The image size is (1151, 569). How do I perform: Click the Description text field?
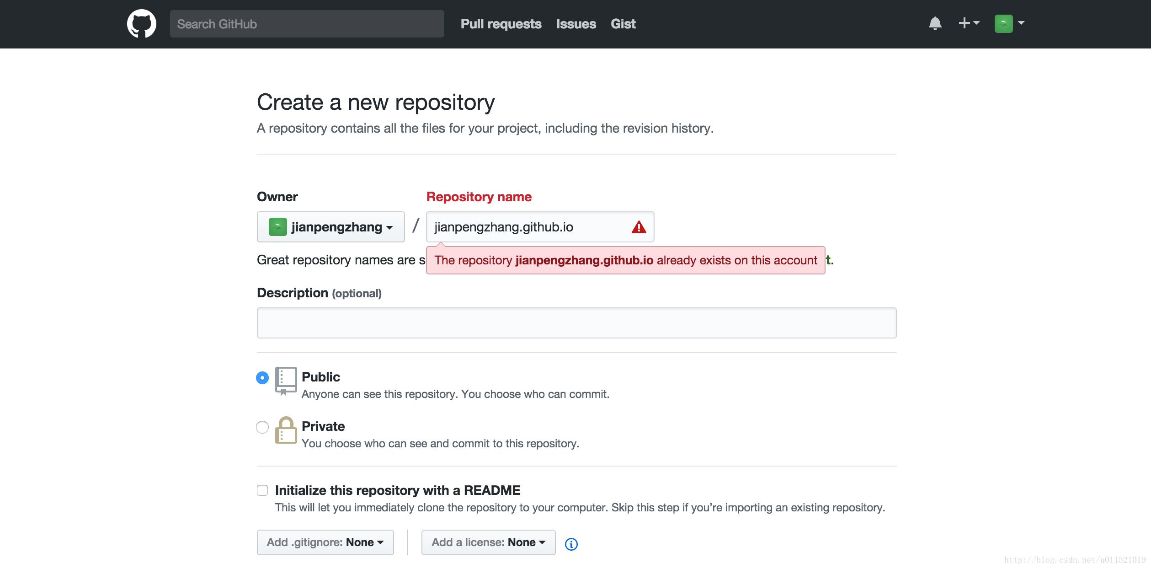point(577,323)
